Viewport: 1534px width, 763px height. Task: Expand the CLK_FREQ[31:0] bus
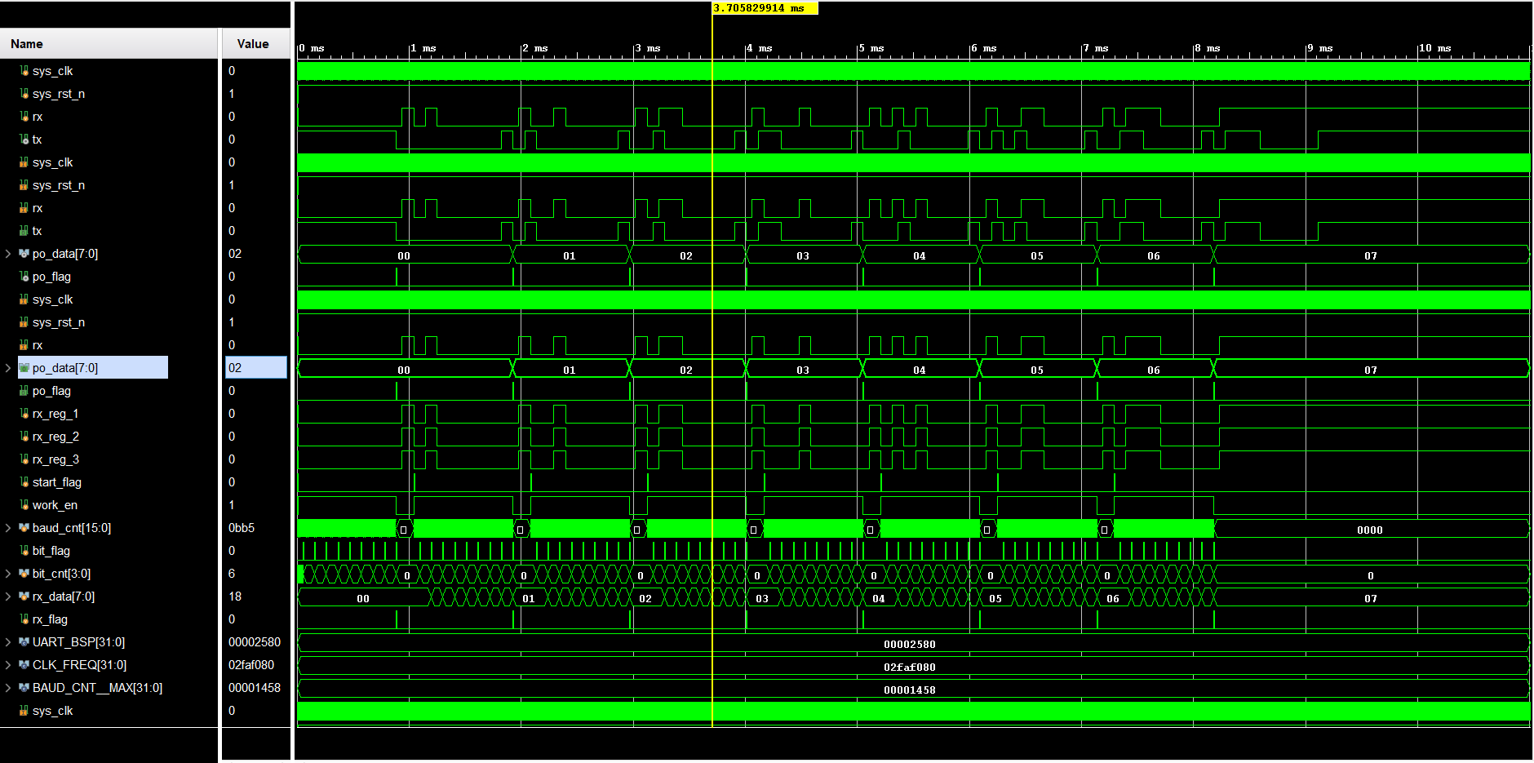point(8,665)
